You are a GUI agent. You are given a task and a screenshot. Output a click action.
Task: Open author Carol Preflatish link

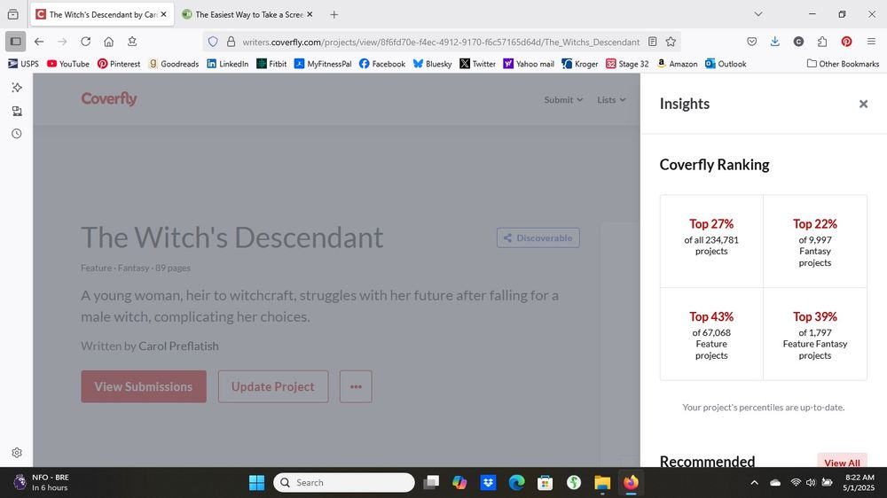tap(179, 346)
